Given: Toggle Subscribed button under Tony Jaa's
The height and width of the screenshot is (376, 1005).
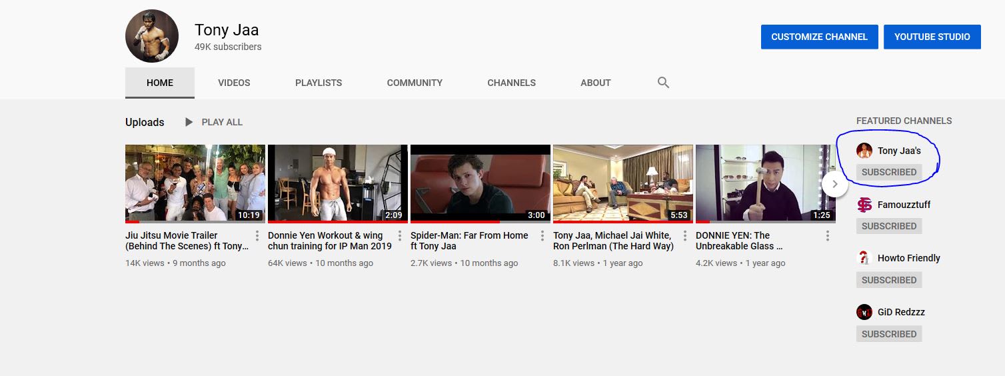Looking at the screenshot, I should pyautogui.click(x=889, y=172).
